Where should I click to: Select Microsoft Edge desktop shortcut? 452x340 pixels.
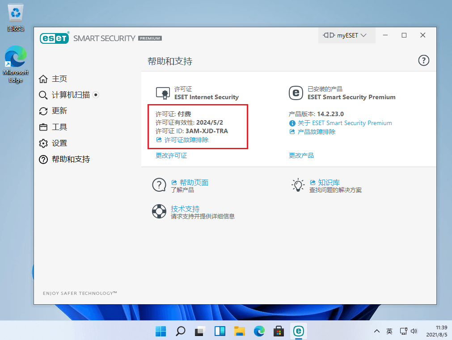(16, 64)
